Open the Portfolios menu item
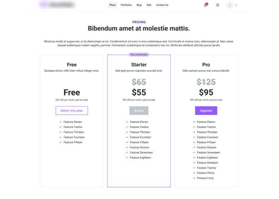Viewport: 279px width, 199px height. point(126,5)
